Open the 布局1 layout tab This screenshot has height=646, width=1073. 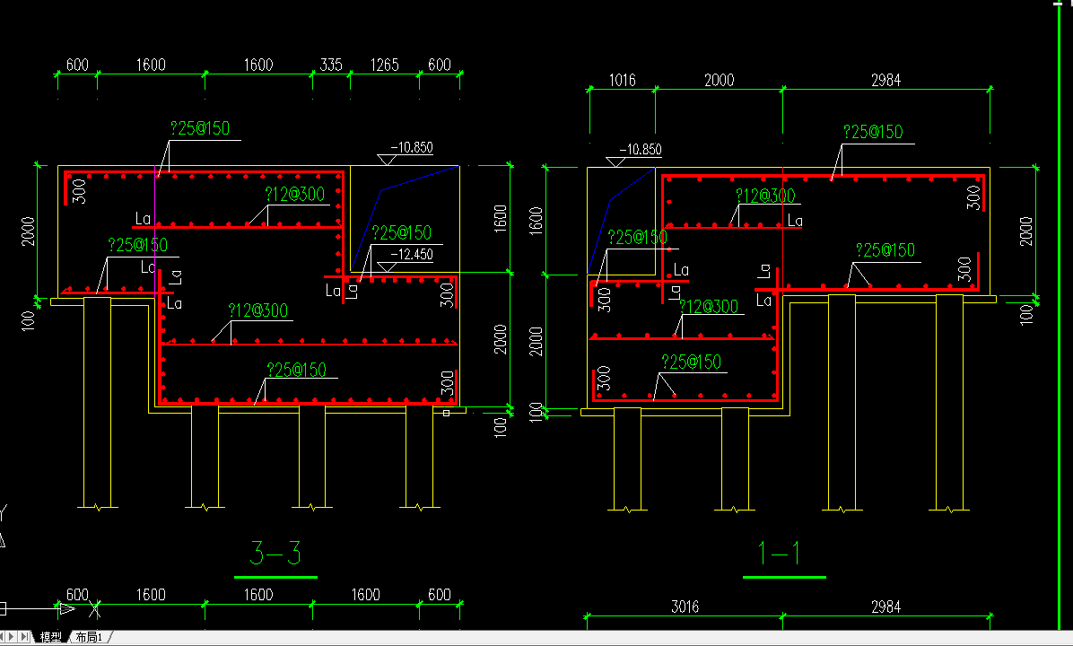tap(89, 637)
